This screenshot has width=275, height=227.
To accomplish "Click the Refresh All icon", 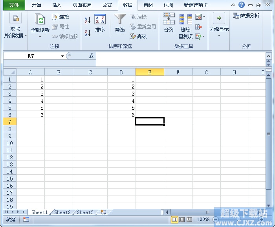I will click(40, 19).
